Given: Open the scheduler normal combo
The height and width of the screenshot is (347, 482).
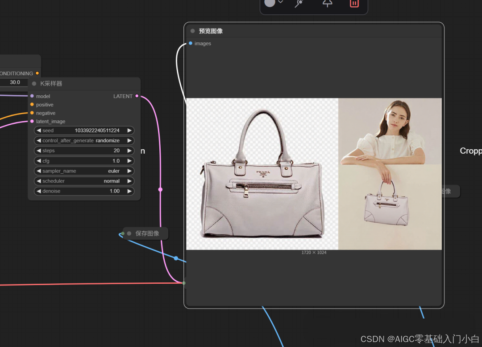Looking at the screenshot, I should pyautogui.click(x=84, y=181).
